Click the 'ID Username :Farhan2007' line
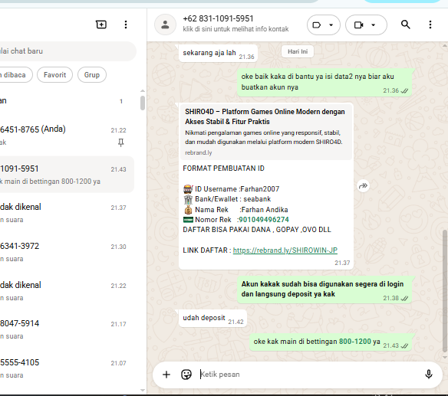This screenshot has width=448, height=396. pyautogui.click(x=232, y=189)
